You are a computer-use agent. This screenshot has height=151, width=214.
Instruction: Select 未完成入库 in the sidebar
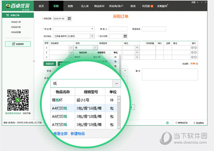[x=16, y=22]
